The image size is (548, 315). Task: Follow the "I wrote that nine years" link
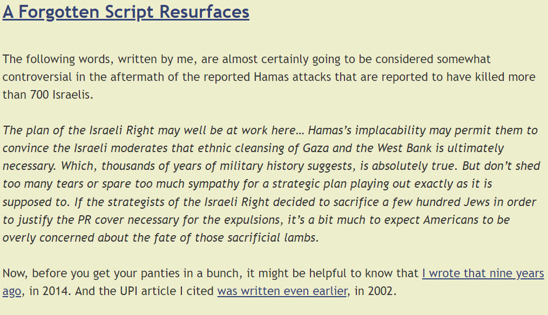(x=483, y=273)
